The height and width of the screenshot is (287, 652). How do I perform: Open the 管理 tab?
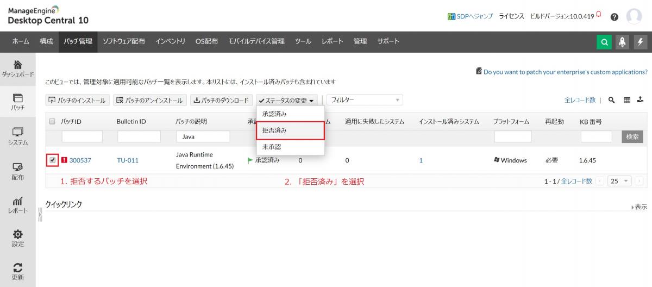(x=360, y=42)
